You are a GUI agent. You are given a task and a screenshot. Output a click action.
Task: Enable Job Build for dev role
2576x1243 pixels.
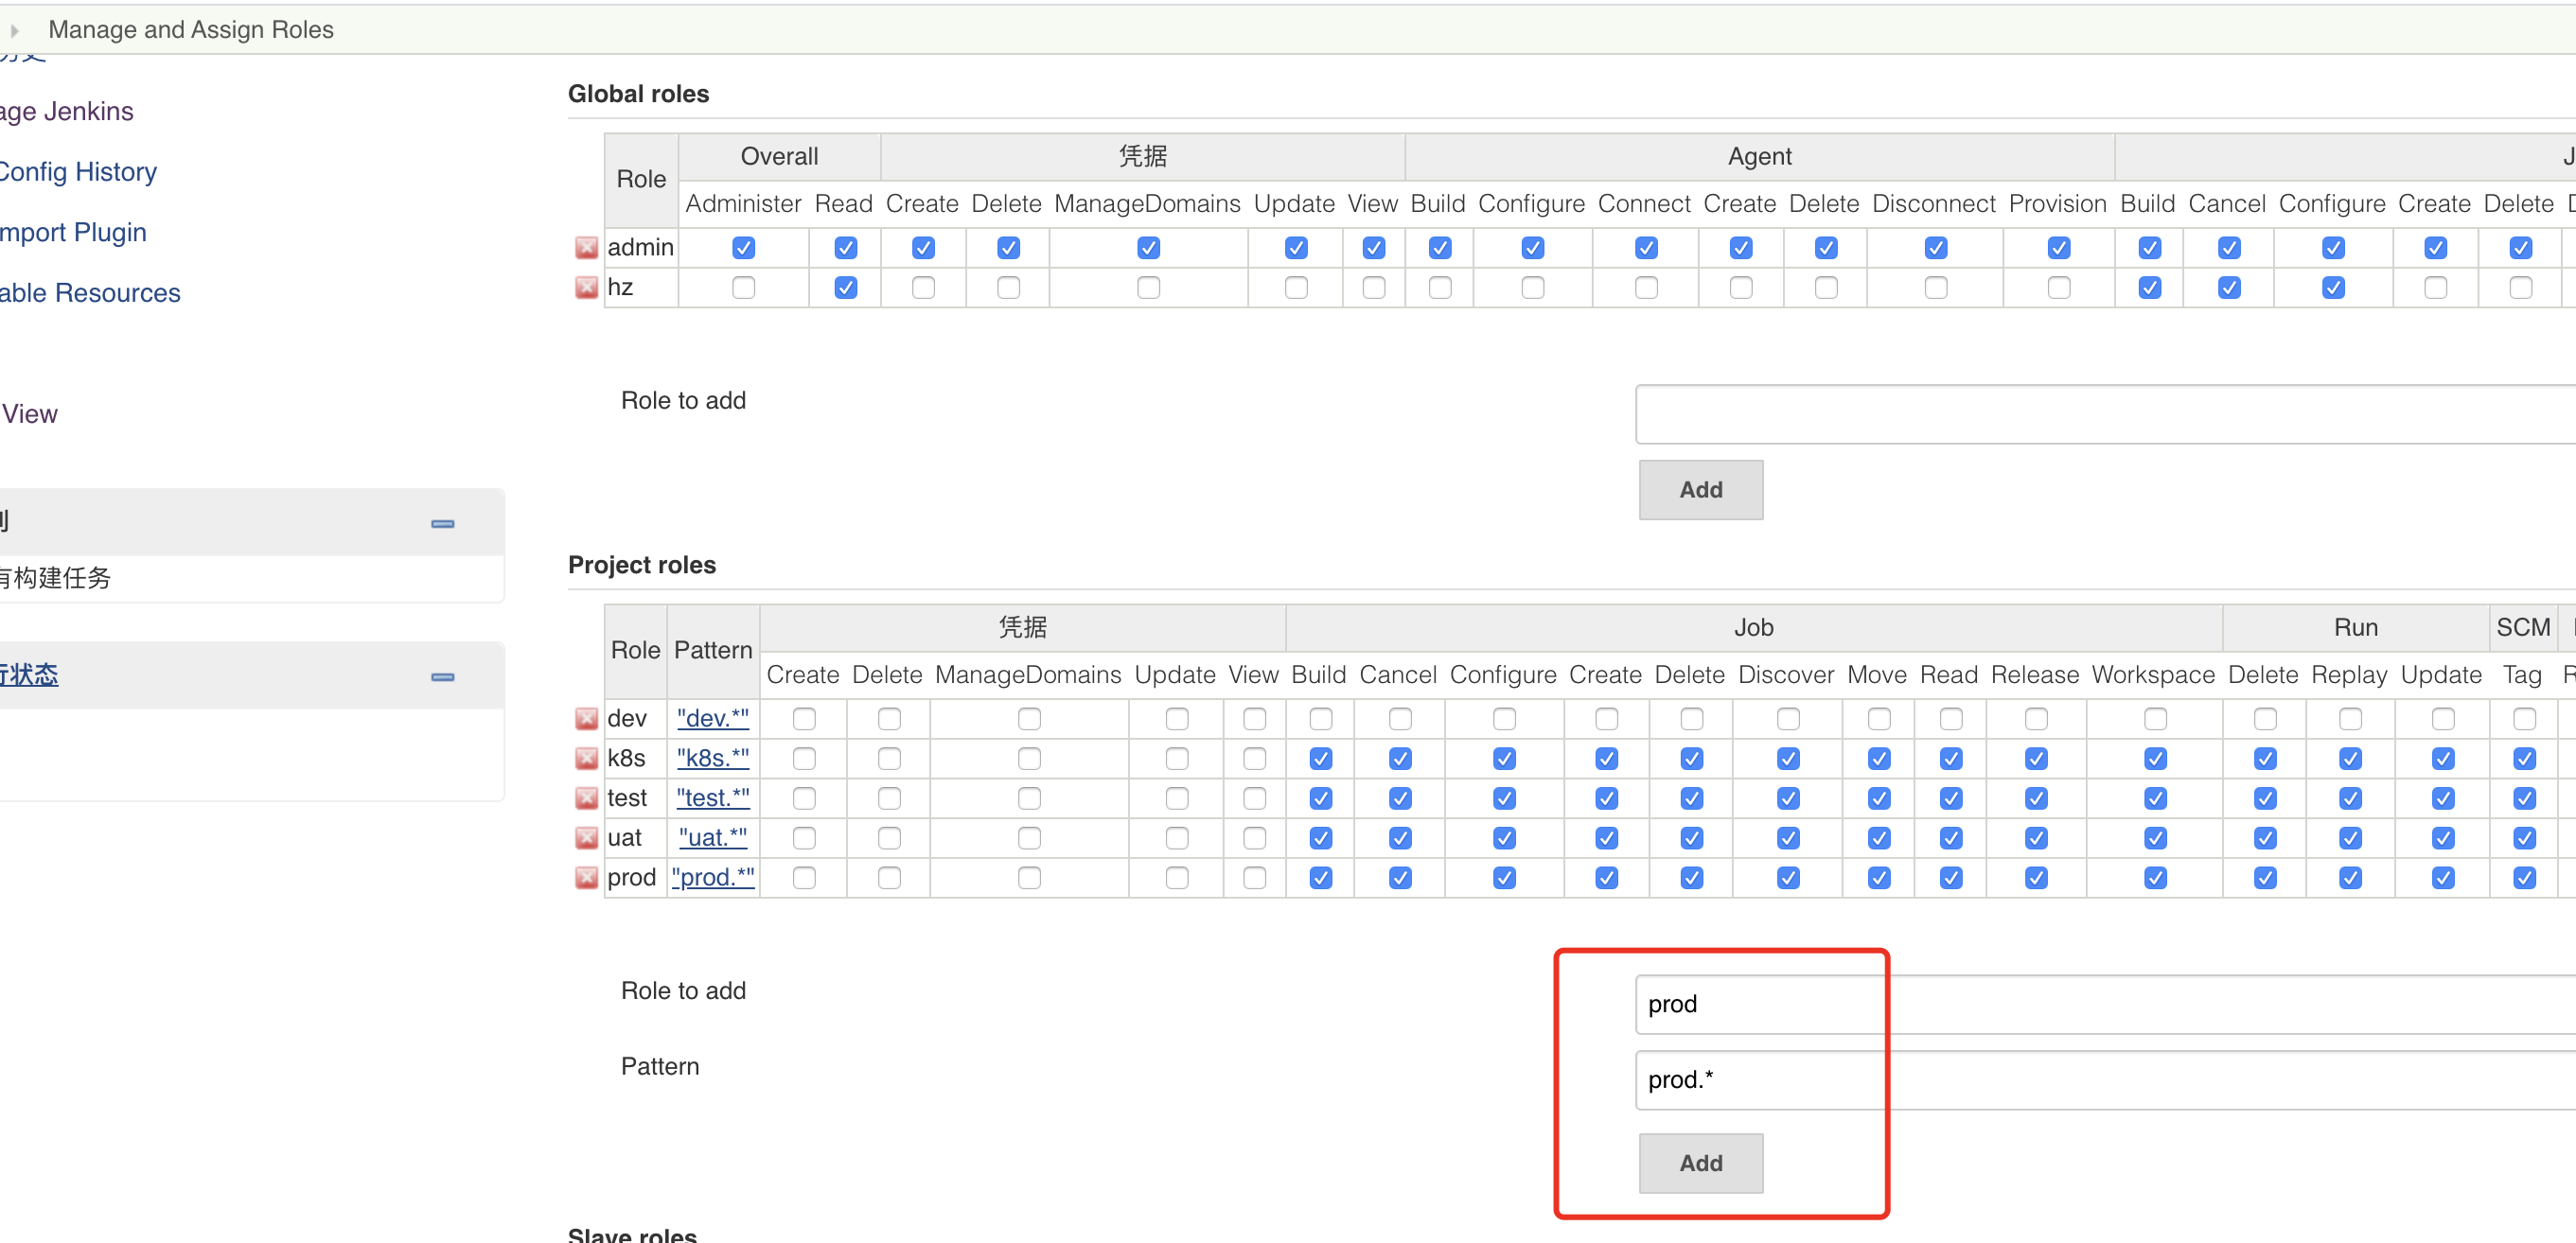[1320, 718]
